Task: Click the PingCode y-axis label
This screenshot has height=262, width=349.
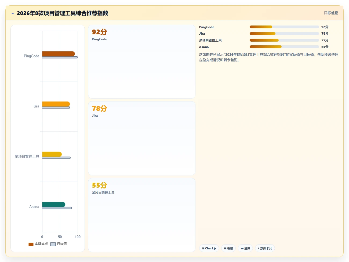Action: 31,56
